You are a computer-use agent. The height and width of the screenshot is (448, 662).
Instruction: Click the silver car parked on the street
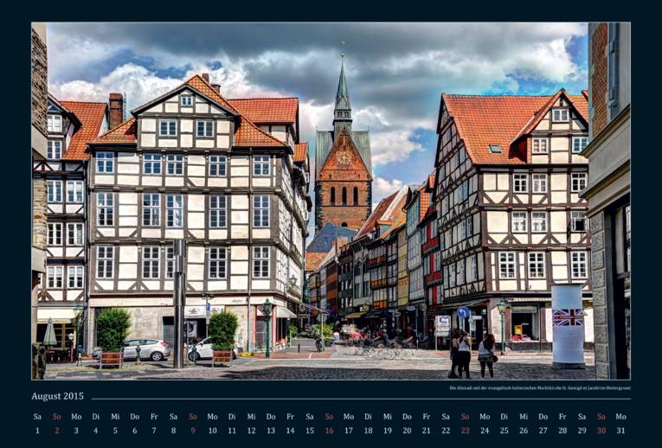(x=145, y=349)
